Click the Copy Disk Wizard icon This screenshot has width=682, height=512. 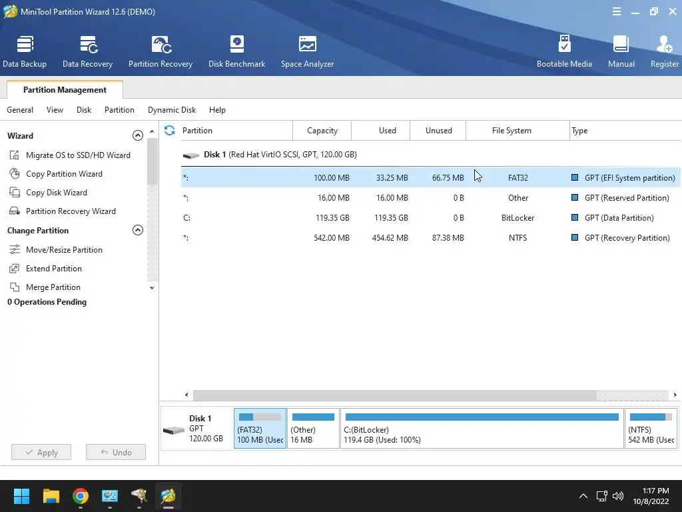[x=15, y=193]
